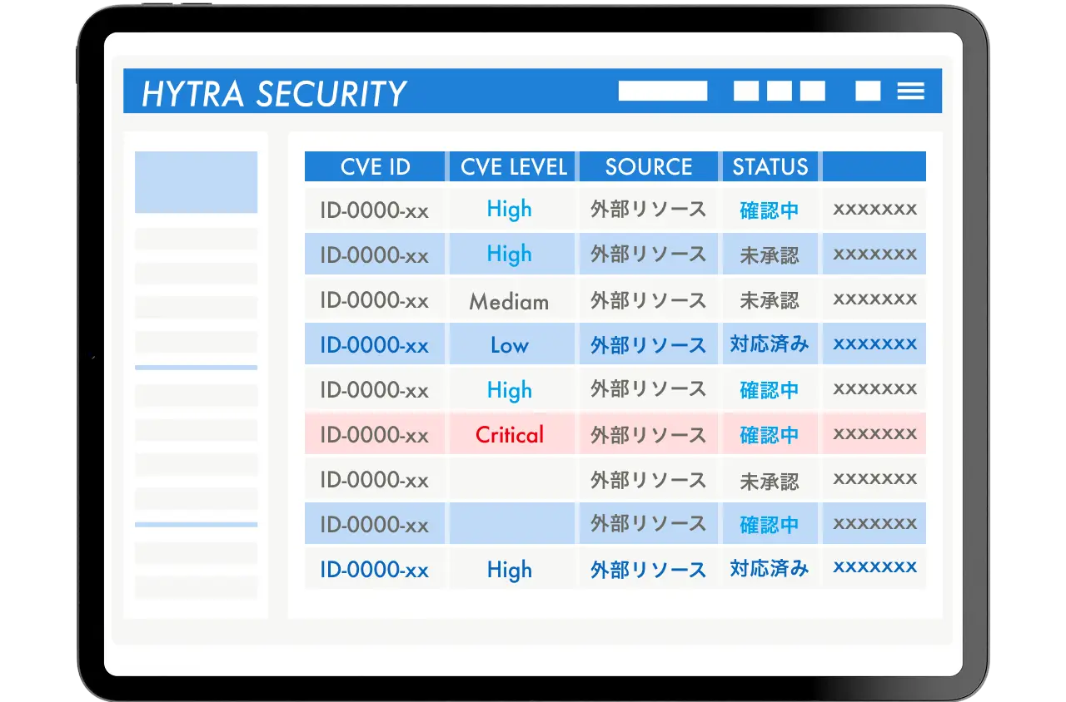
Task: Sort by the CVE LEVEL column header
Action: pos(513,166)
